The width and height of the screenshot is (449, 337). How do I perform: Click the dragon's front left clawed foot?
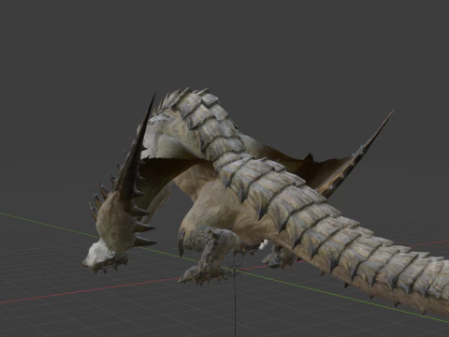203,274
